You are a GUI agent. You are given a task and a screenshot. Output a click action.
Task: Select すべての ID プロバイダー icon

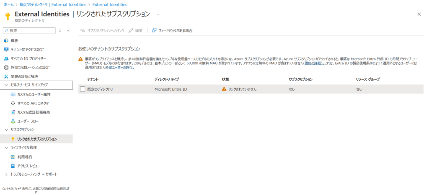(6, 58)
